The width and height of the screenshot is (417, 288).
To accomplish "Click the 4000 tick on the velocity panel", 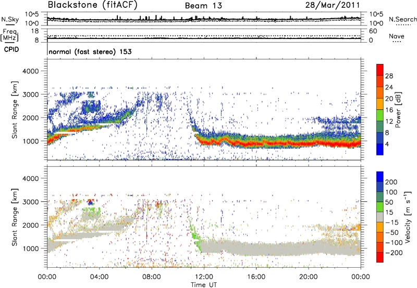I will tap(30, 178).
